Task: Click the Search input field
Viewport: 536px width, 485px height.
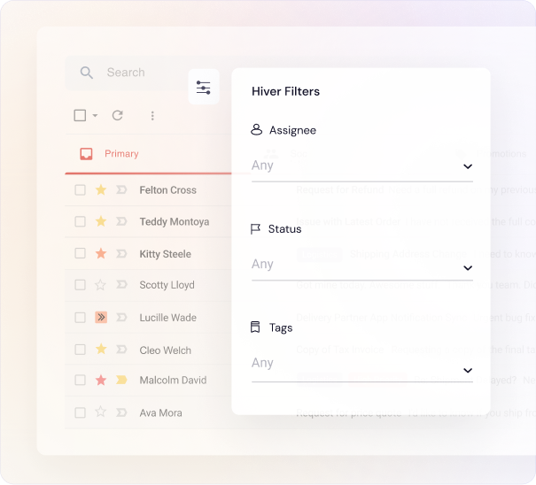Action: pyautogui.click(x=128, y=73)
